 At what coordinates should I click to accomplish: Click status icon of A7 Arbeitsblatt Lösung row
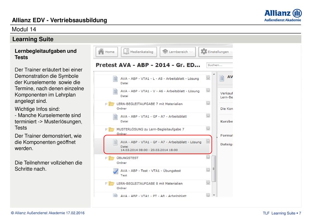[208, 141]
